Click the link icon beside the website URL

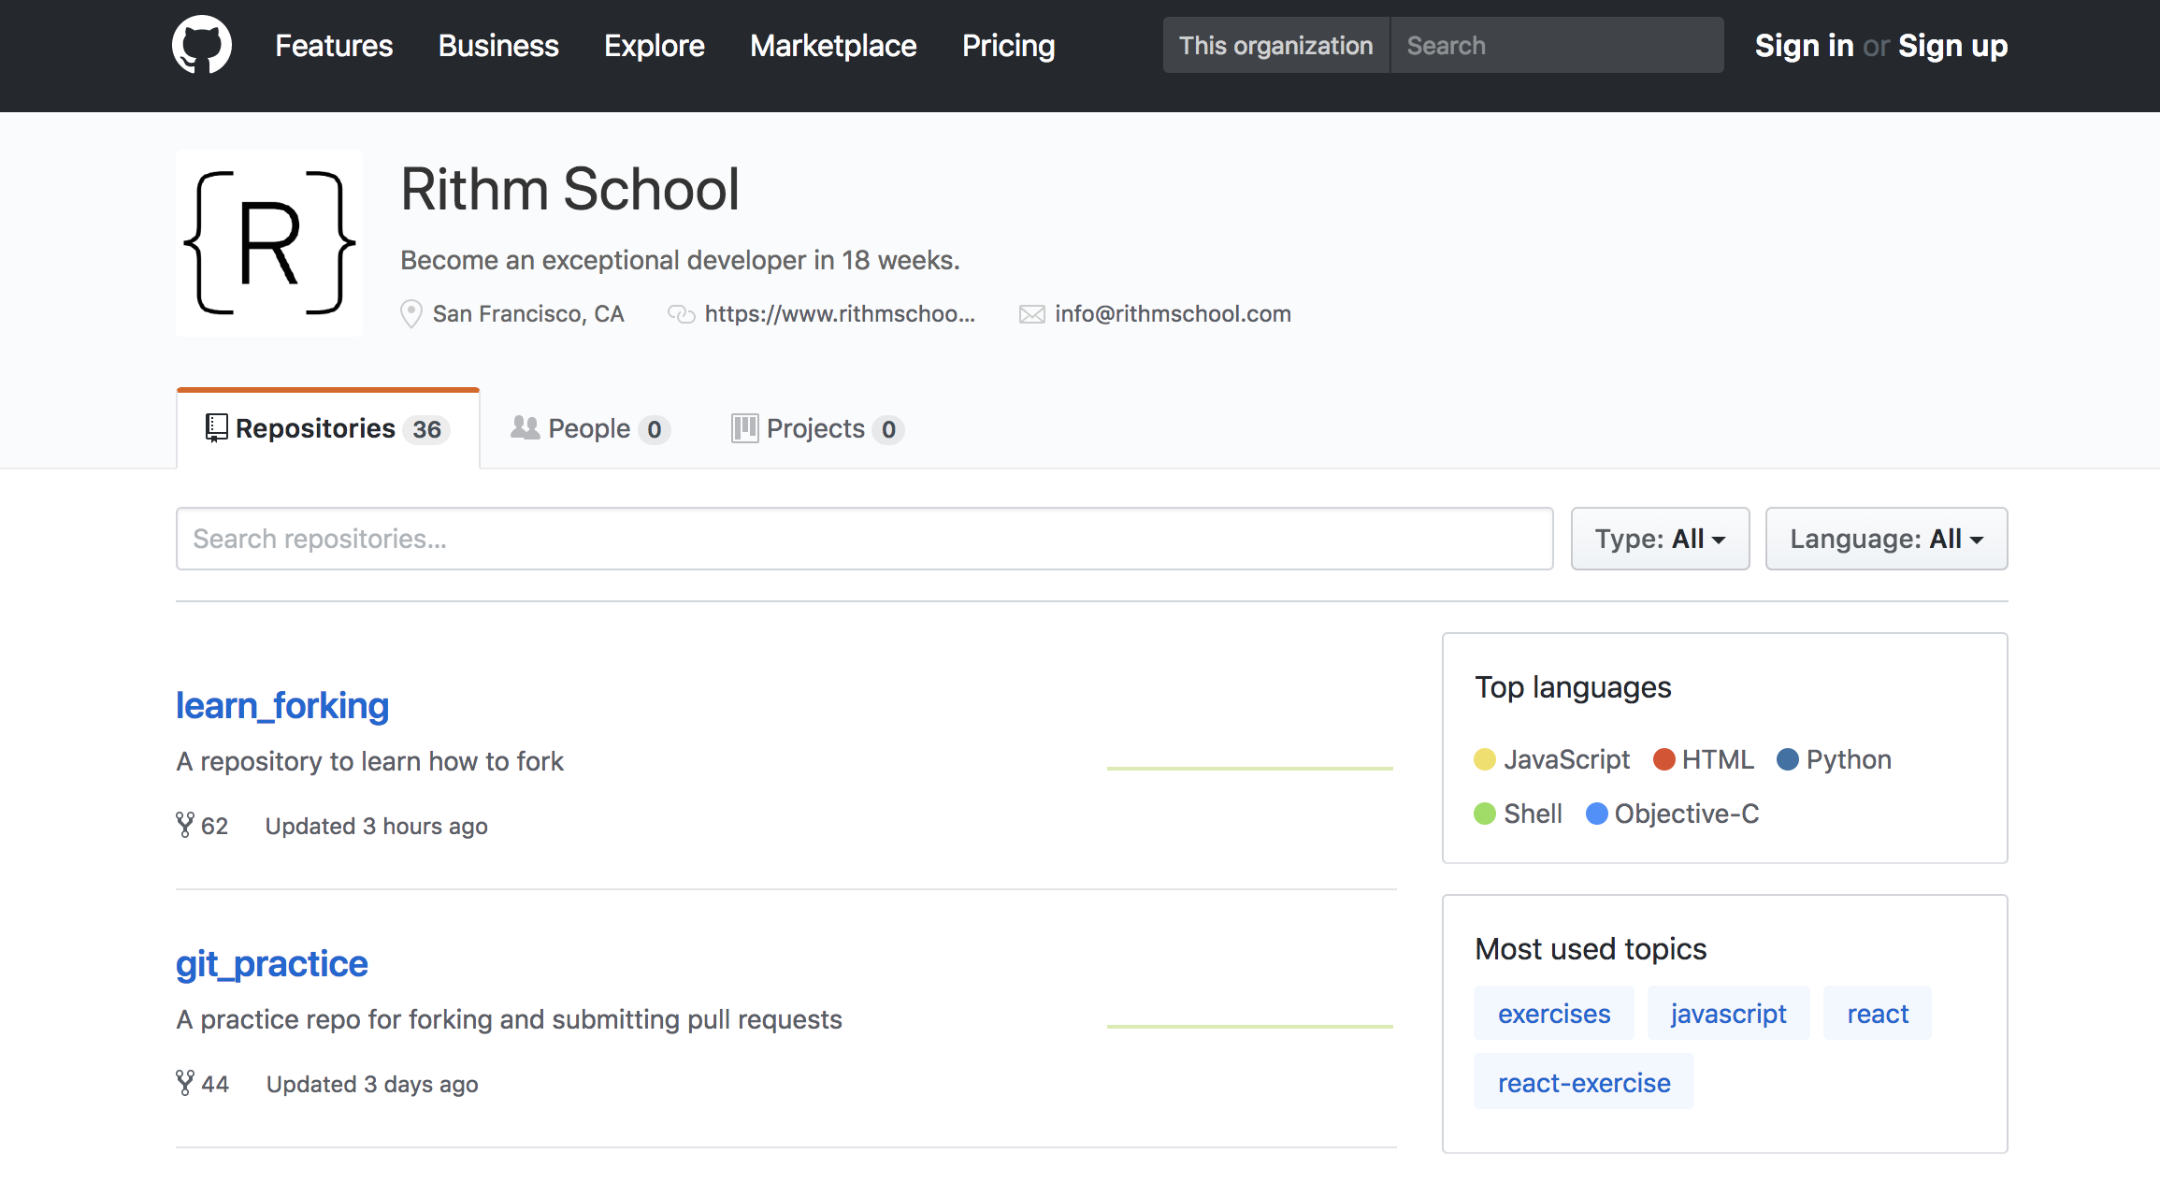coord(681,314)
